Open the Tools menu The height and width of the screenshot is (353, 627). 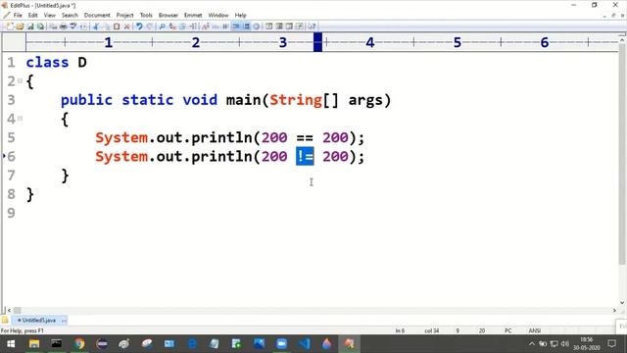click(x=146, y=16)
